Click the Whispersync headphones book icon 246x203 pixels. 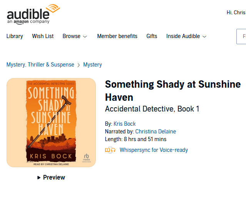(110, 150)
